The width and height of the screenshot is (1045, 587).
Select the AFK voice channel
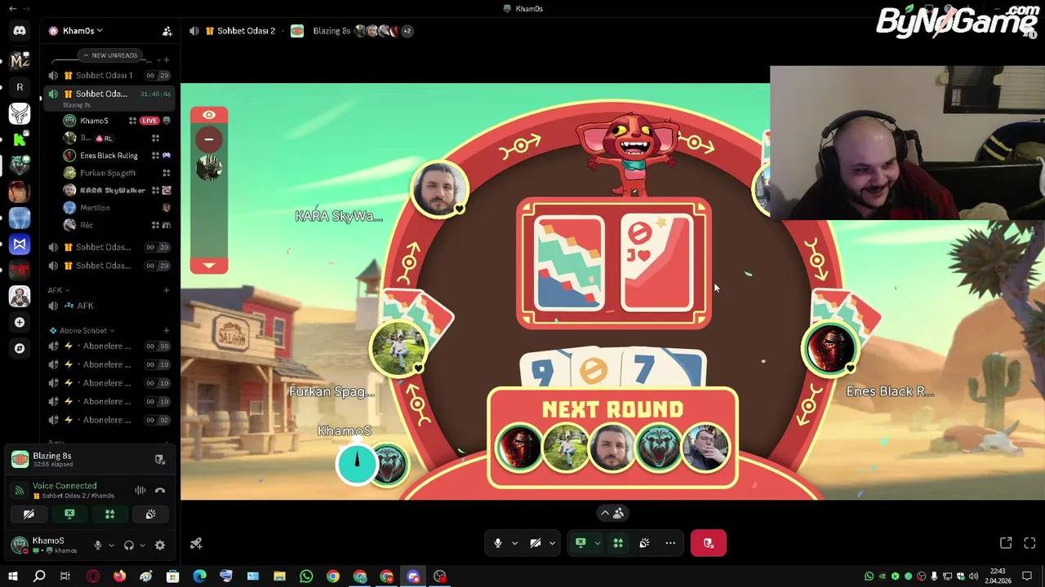109,306
